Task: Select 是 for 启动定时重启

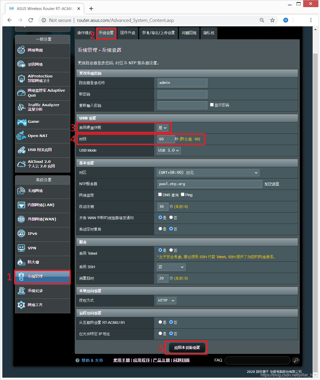Action: (x=160, y=229)
